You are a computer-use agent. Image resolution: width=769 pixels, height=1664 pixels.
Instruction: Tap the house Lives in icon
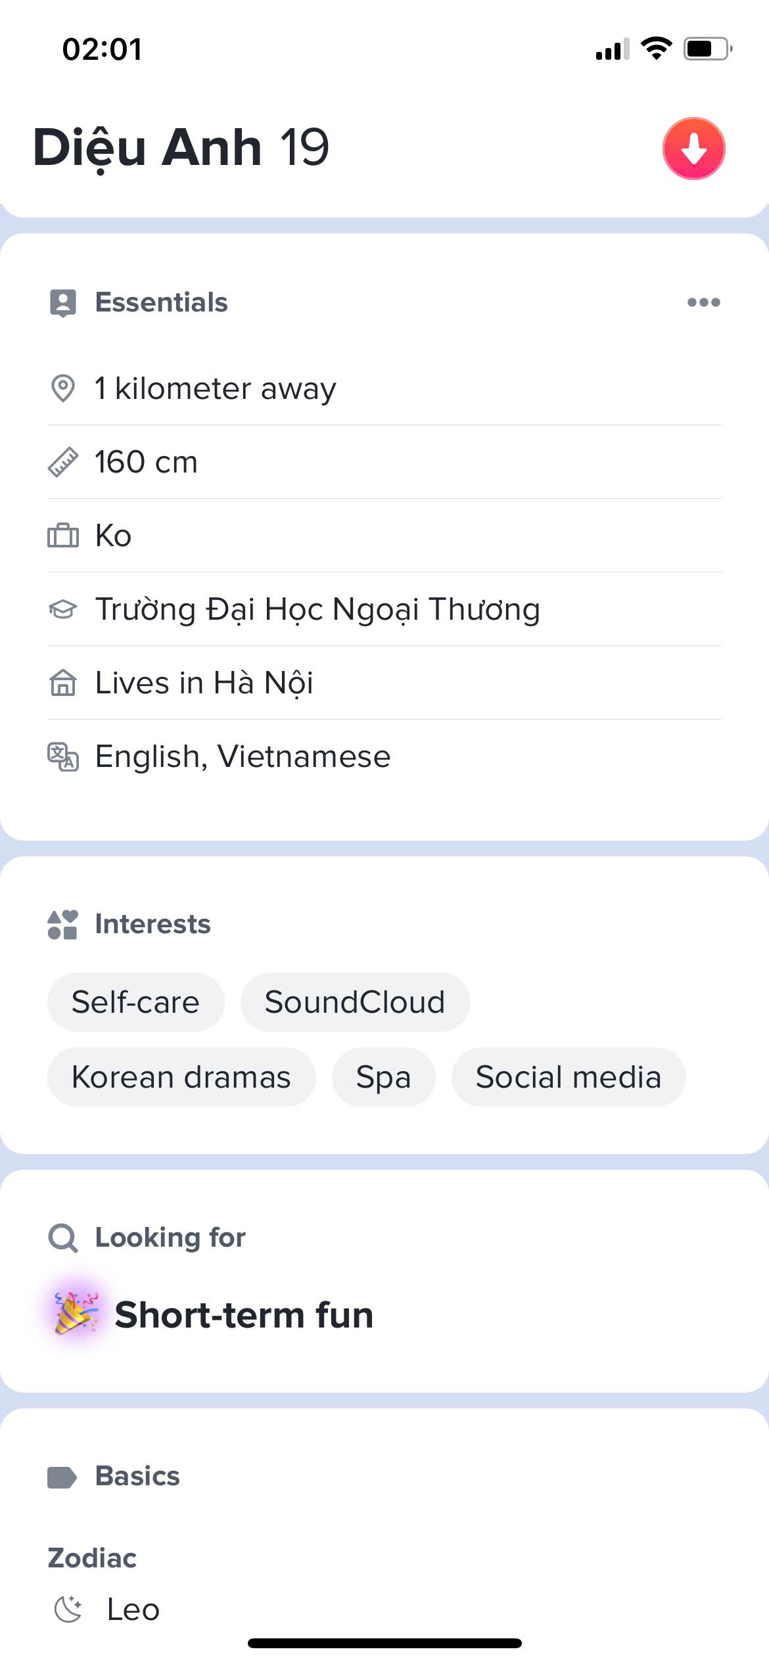click(63, 683)
